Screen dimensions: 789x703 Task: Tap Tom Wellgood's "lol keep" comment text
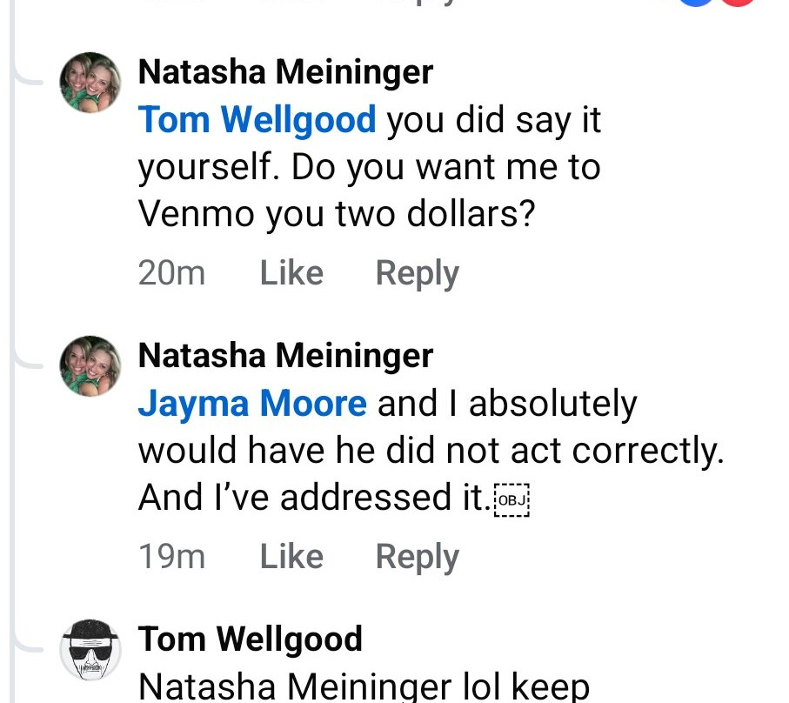[x=364, y=686]
